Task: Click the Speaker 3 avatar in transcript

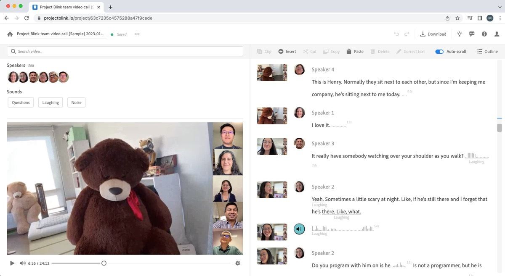Action: click(x=299, y=143)
